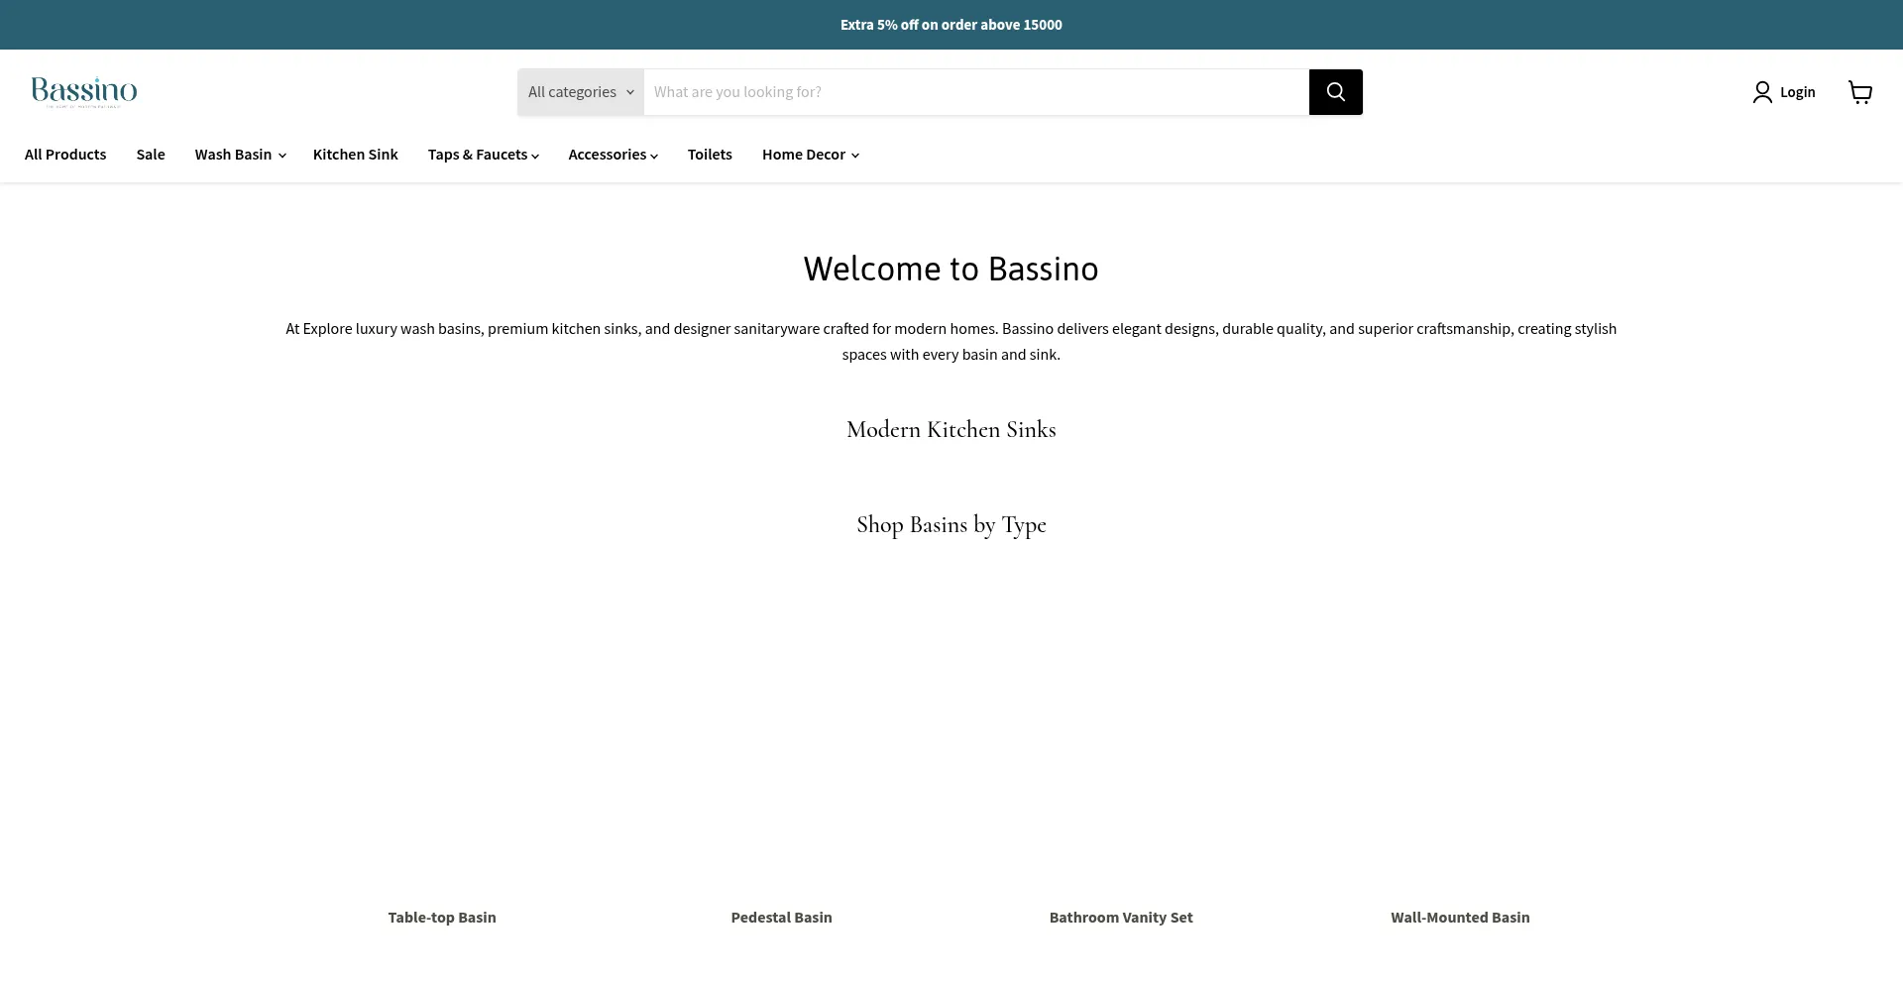Image resolution: width=1903 pixels, height=984 pixels.
Task: Click the Login user icon
Action: pos(1761,92)
